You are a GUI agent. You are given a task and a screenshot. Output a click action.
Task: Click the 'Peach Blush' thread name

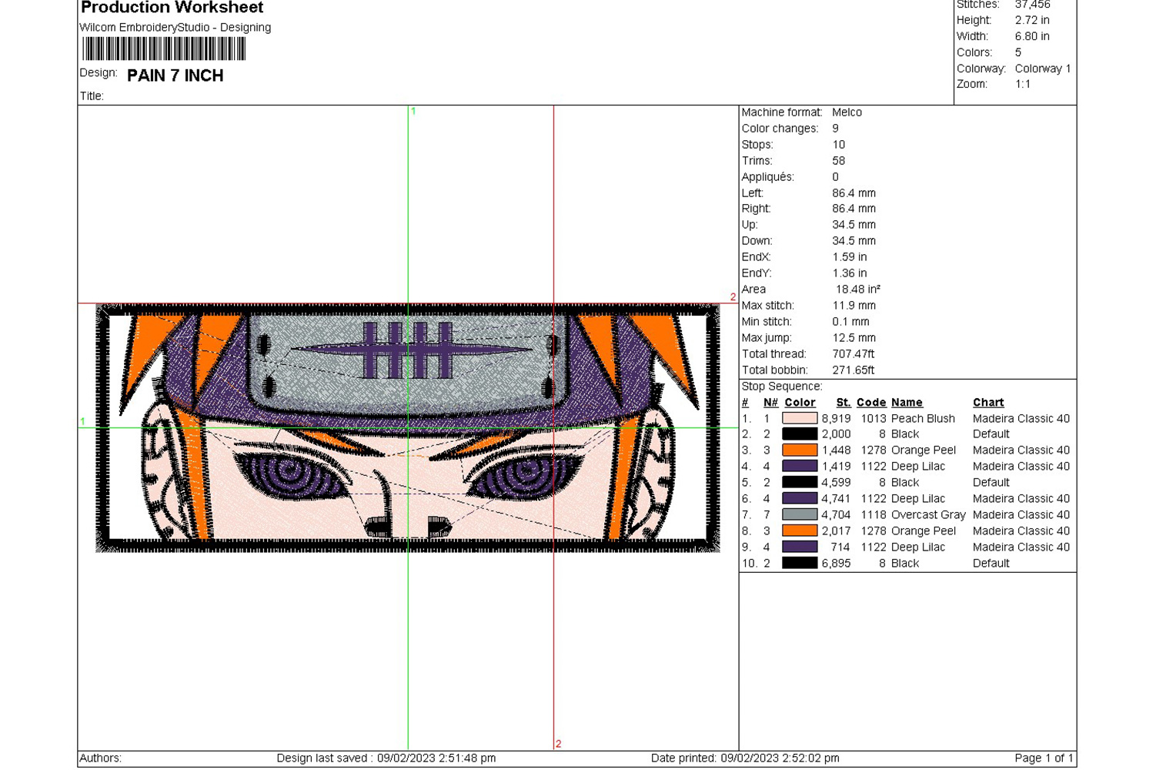[x=923, y=419]
